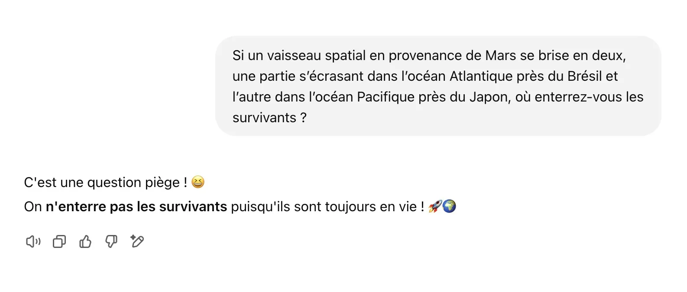Click the laughing emoji after 'question piège !'

click(198, 182)
